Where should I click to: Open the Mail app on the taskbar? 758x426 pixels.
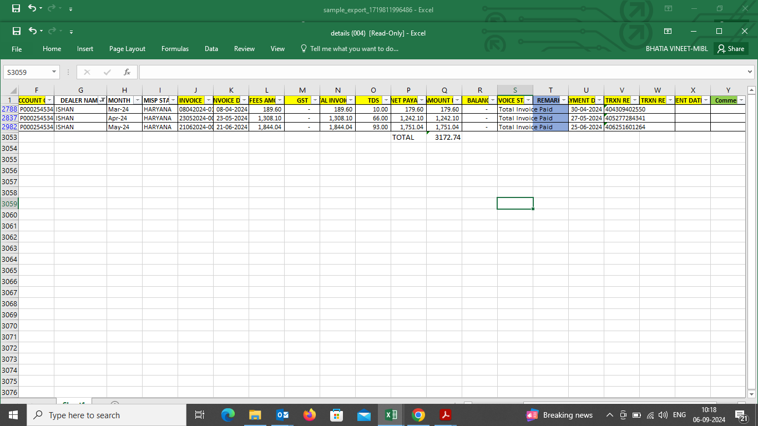click(x=364, y=415)
